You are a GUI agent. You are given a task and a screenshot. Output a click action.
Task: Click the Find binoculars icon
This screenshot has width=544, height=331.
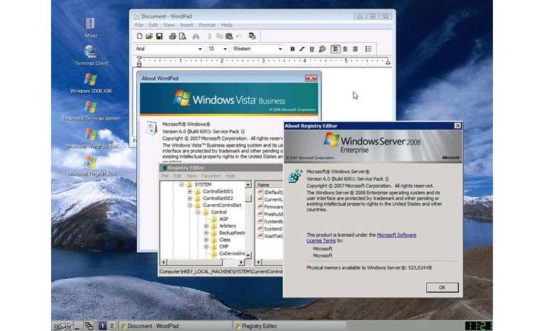196,36
